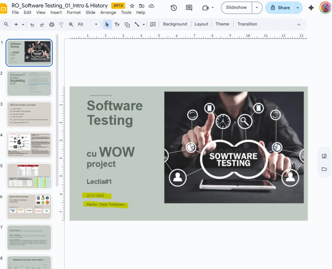Screen dimensions: 332x269
Task: Click the Gemini sparkle icon
Action: pos(311,8)
